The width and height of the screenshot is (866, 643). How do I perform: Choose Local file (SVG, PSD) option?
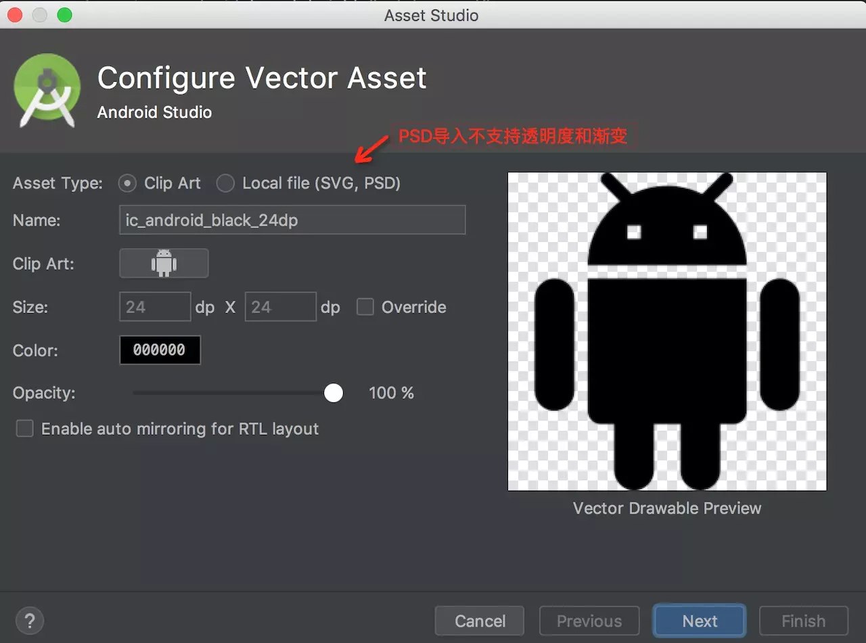225,183
